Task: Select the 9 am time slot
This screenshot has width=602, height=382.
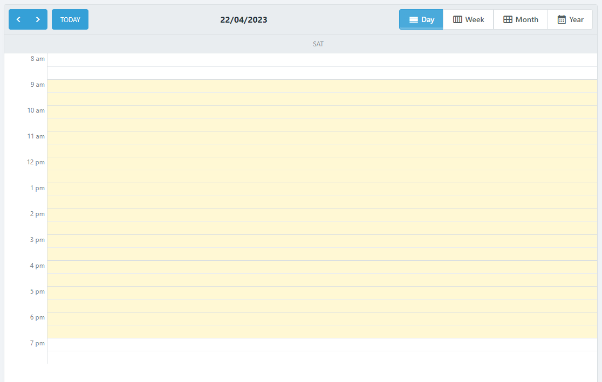Action: pyautogui.click(x=322, y=86)
